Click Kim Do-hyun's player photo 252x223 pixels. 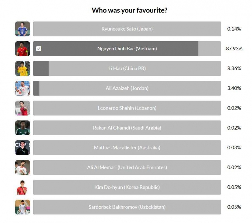pos(22,187)
